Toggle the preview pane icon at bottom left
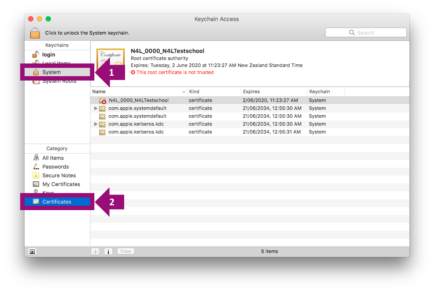The height and width of the screenshot is (292, 434). [32, 251]
